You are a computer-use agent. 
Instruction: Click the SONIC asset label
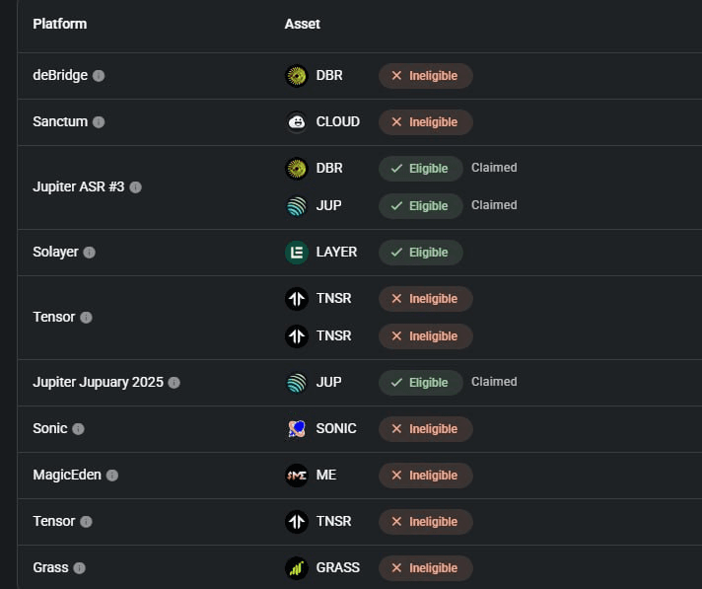coord(336,428)
